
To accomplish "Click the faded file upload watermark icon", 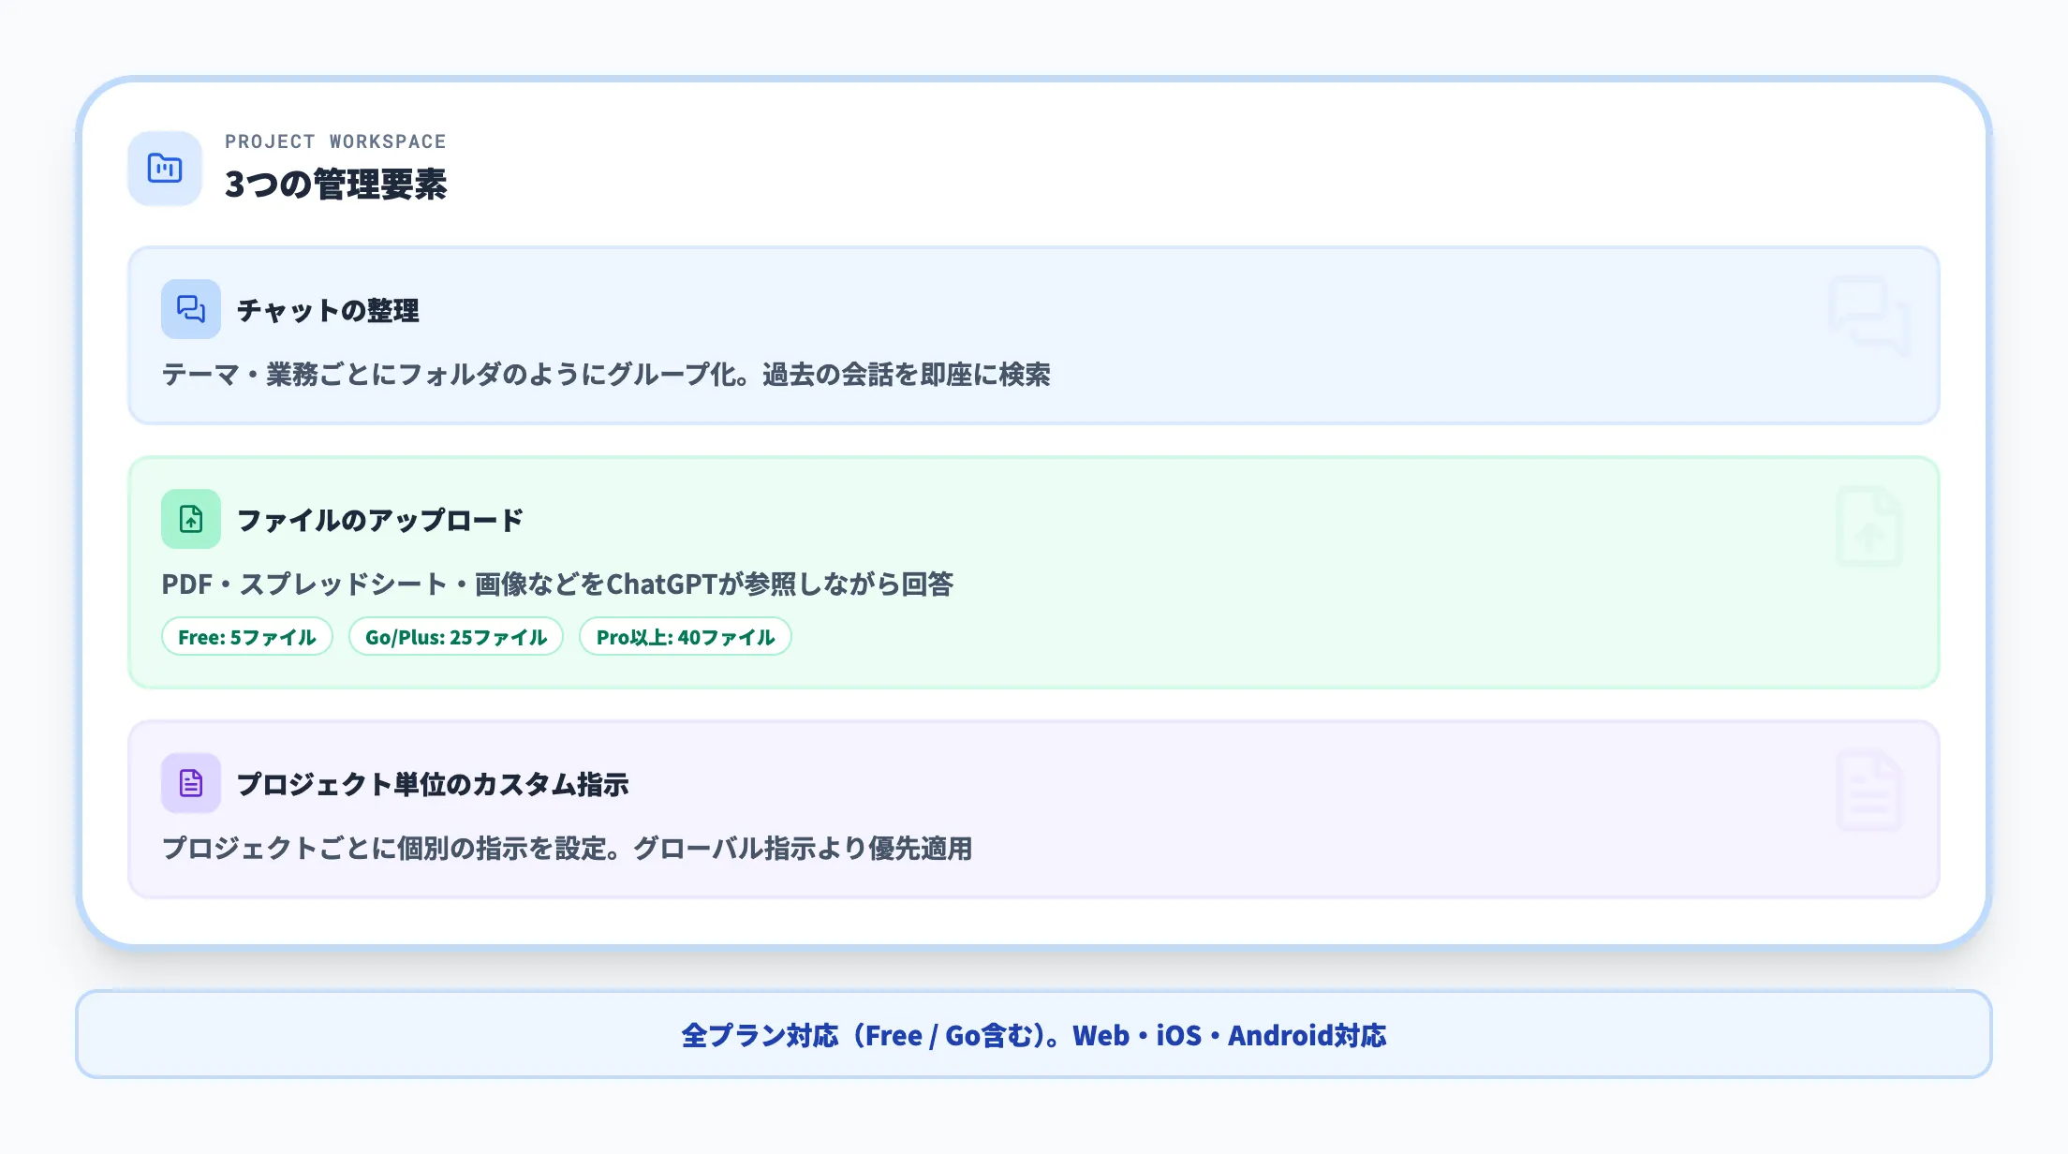I will 1869,526.
